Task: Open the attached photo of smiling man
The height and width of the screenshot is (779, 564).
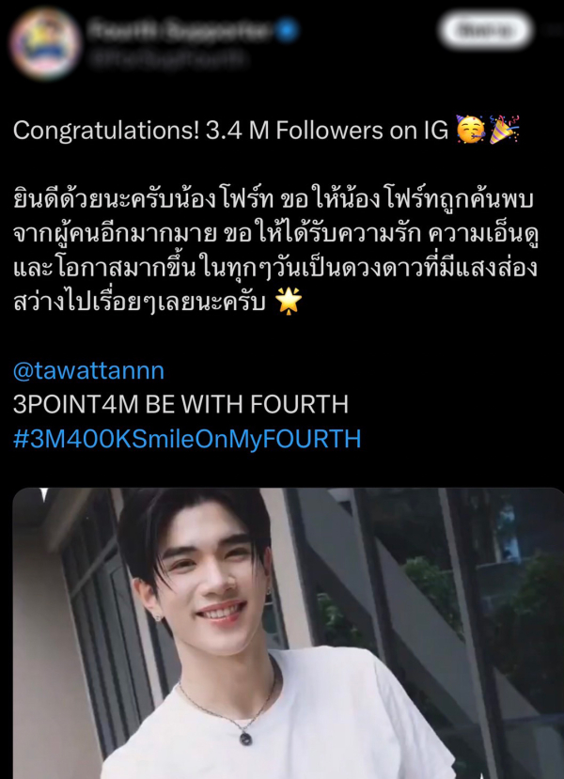Action: point(288,633)
